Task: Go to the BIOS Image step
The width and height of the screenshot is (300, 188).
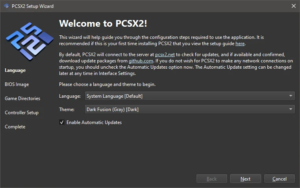Action: (17, 84)
